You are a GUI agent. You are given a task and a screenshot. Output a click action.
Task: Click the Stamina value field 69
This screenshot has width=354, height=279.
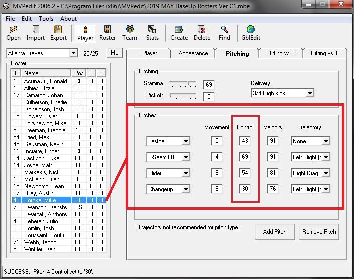209,85
